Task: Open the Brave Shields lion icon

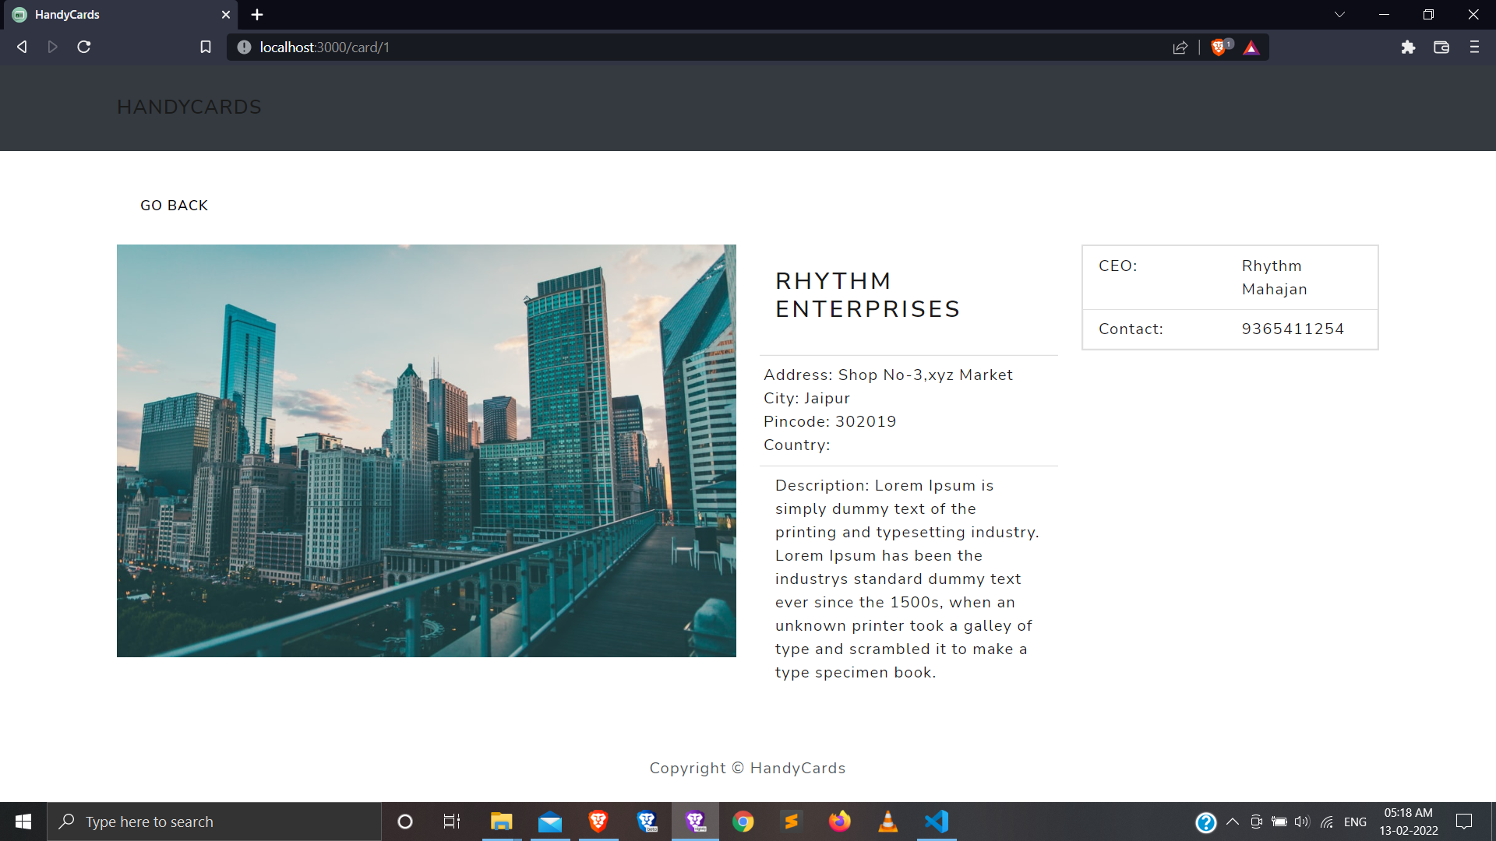Action: tap(1219, 48)
